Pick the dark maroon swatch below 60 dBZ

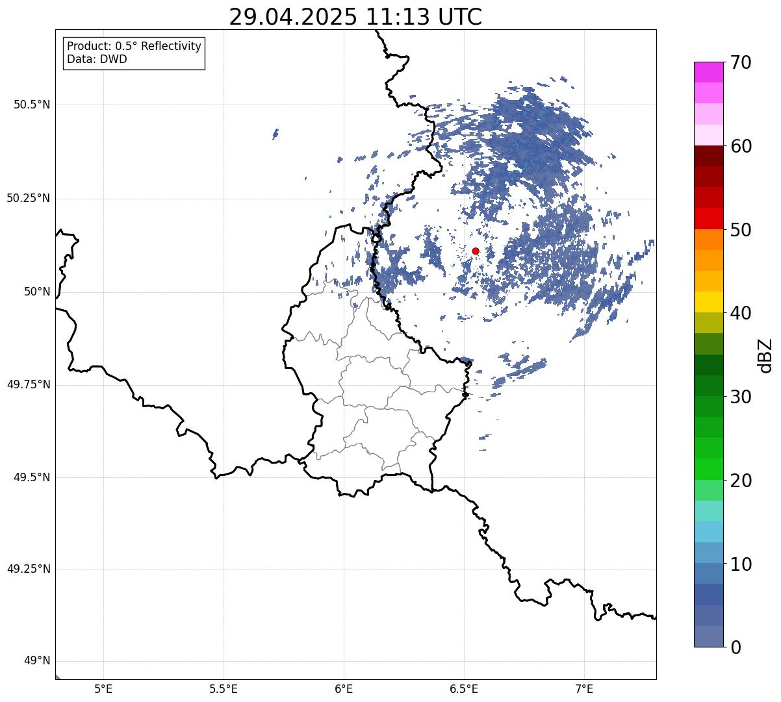click(x=709, y=156)
